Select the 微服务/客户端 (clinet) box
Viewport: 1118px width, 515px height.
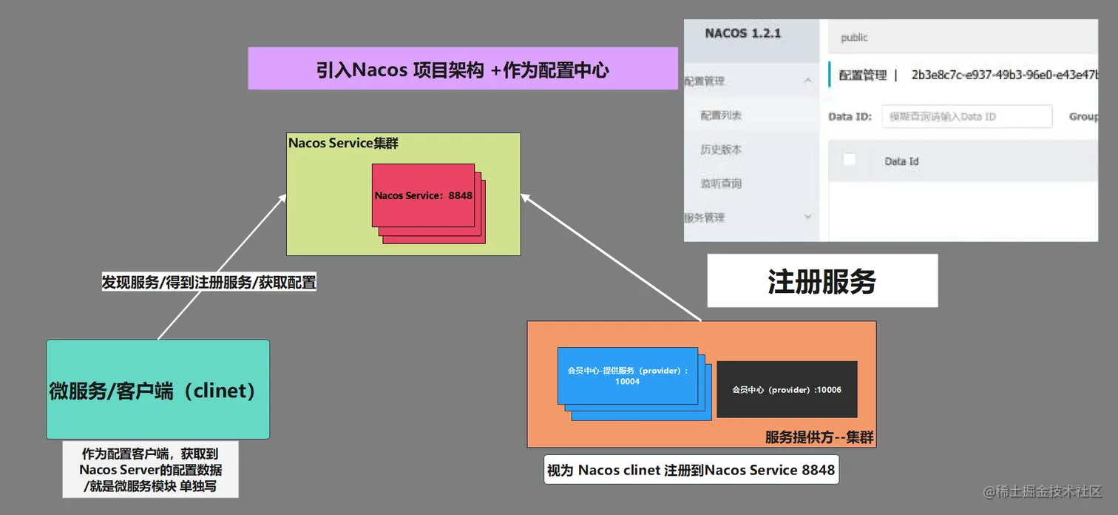(x=157, y=390)
